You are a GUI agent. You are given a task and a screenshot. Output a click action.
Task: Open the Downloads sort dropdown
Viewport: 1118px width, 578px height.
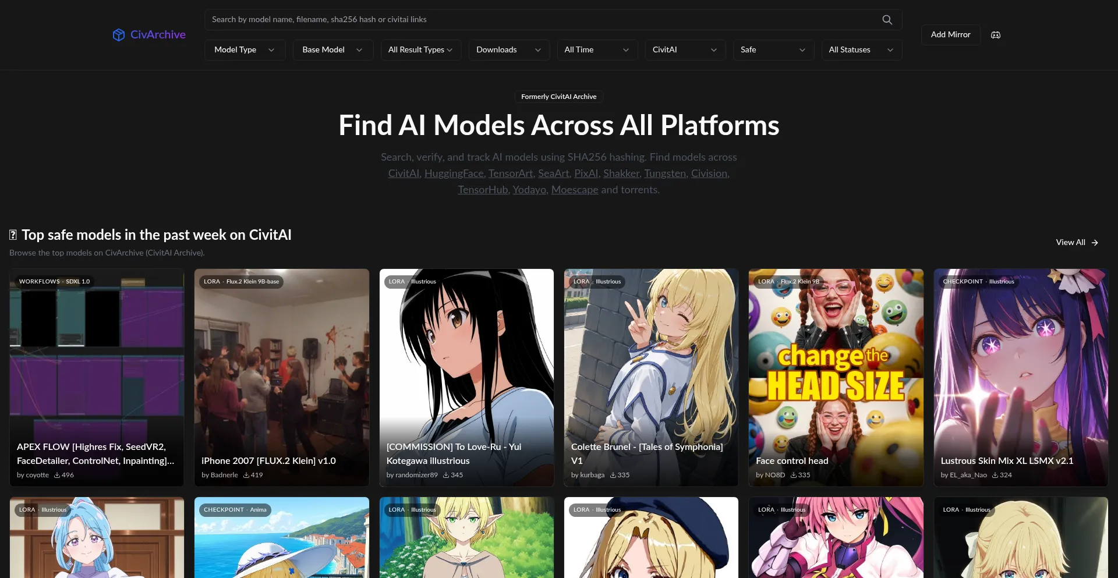click(509, 50)
